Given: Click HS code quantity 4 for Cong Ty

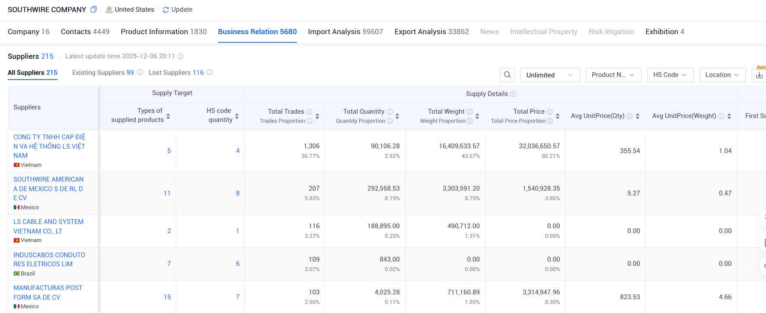Looking at the screenshot, I should [238, 151].
